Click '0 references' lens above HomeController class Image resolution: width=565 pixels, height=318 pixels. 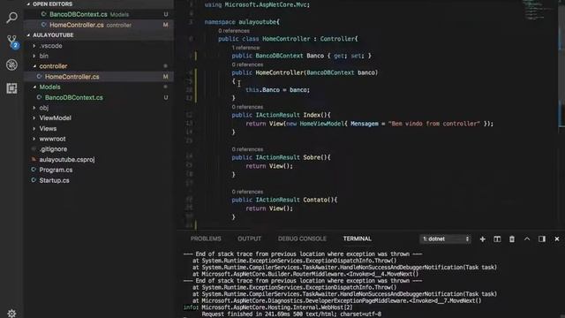pyautogui.click(x=233, y=31)
